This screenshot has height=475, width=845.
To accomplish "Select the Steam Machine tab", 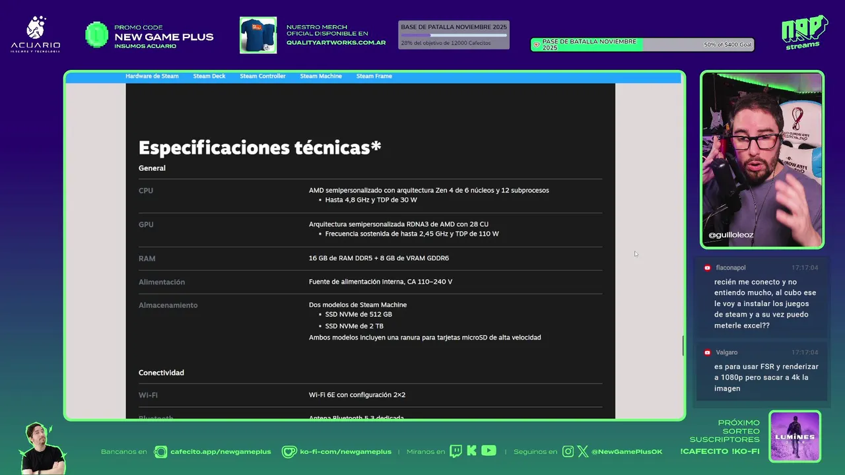I will pos(321,76).
